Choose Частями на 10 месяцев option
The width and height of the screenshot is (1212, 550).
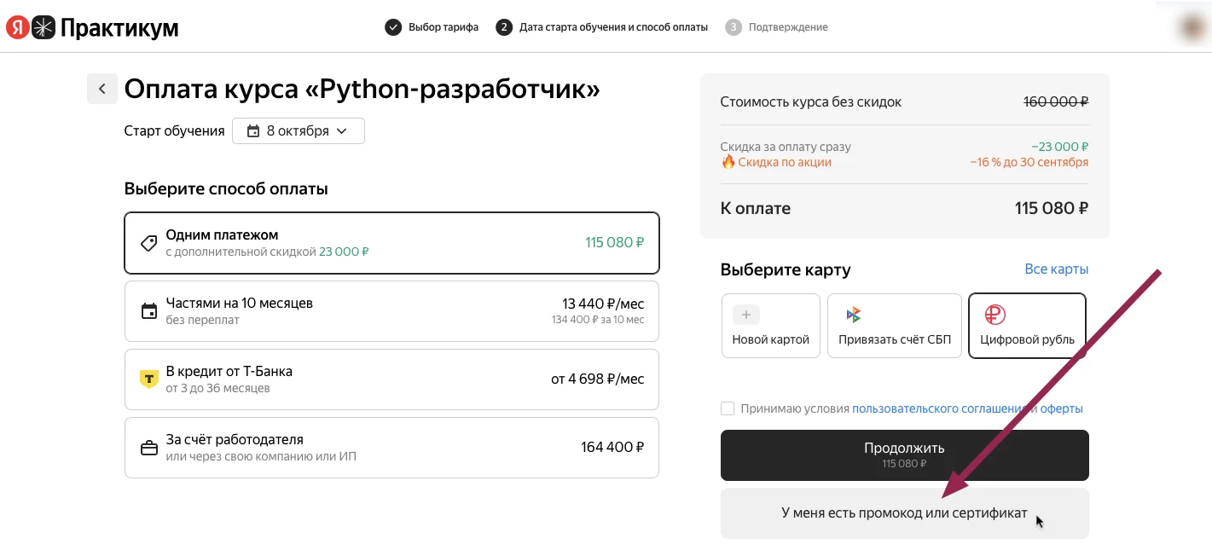[391, 311]
